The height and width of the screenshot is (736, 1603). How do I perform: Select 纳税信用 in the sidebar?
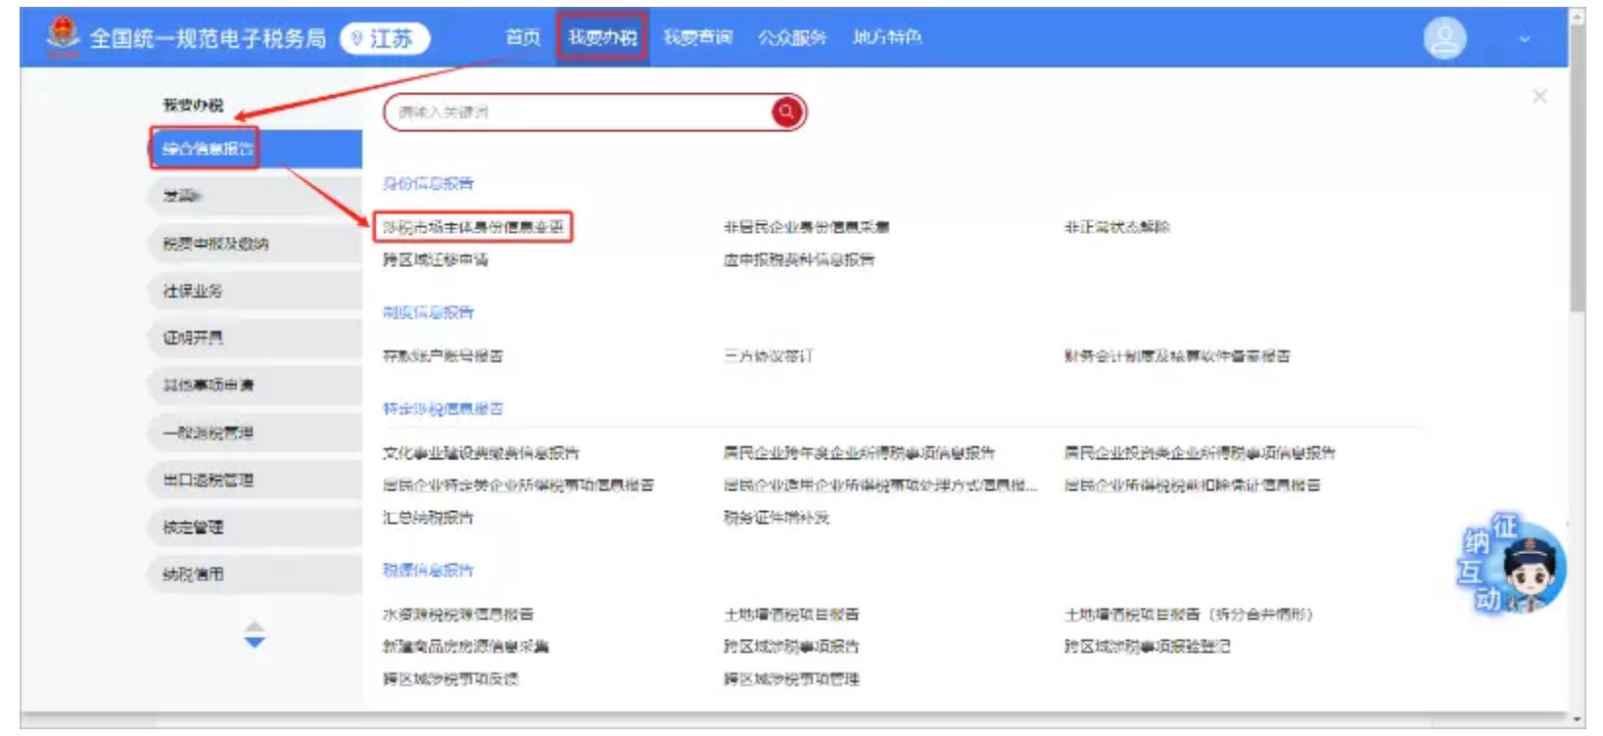coord(255,574)
